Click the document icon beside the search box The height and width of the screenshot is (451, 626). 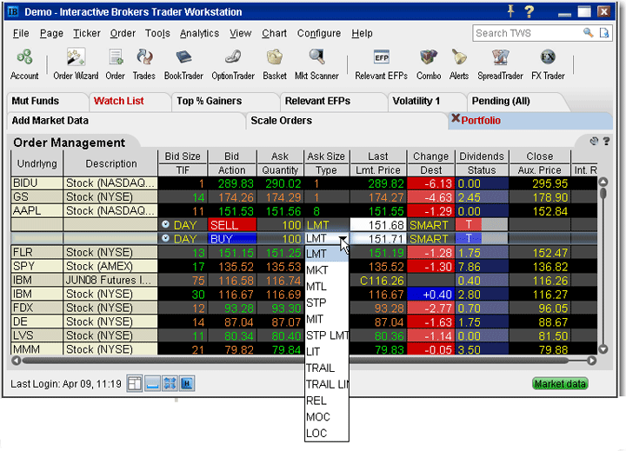point(604,33)
